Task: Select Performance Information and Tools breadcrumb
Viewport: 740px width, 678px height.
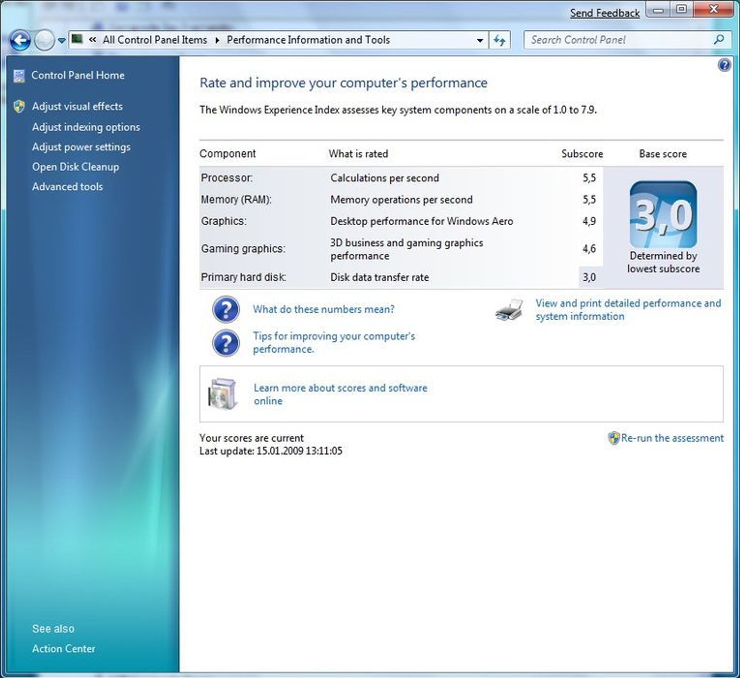Action: (x=308, y=40)
